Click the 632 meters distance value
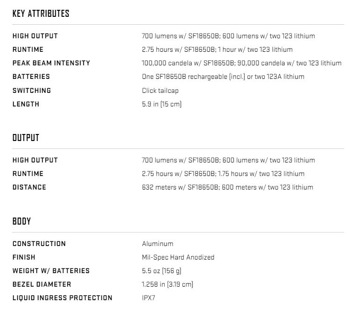Viewport: 356px width, 317px height. coord(227,187)
